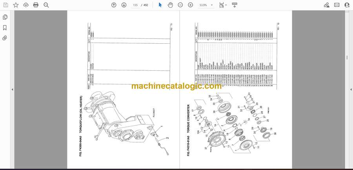Click the total page count 492
The image size is (353, 170).
click(x=146, y=5)
